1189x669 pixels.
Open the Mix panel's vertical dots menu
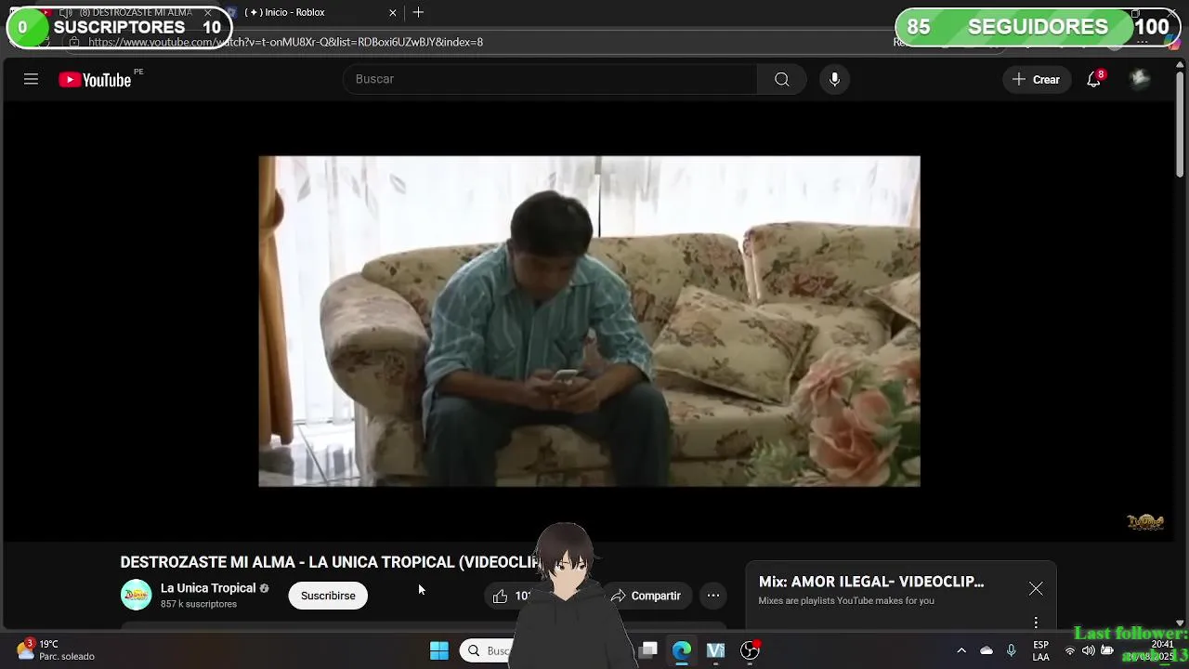1036,622
